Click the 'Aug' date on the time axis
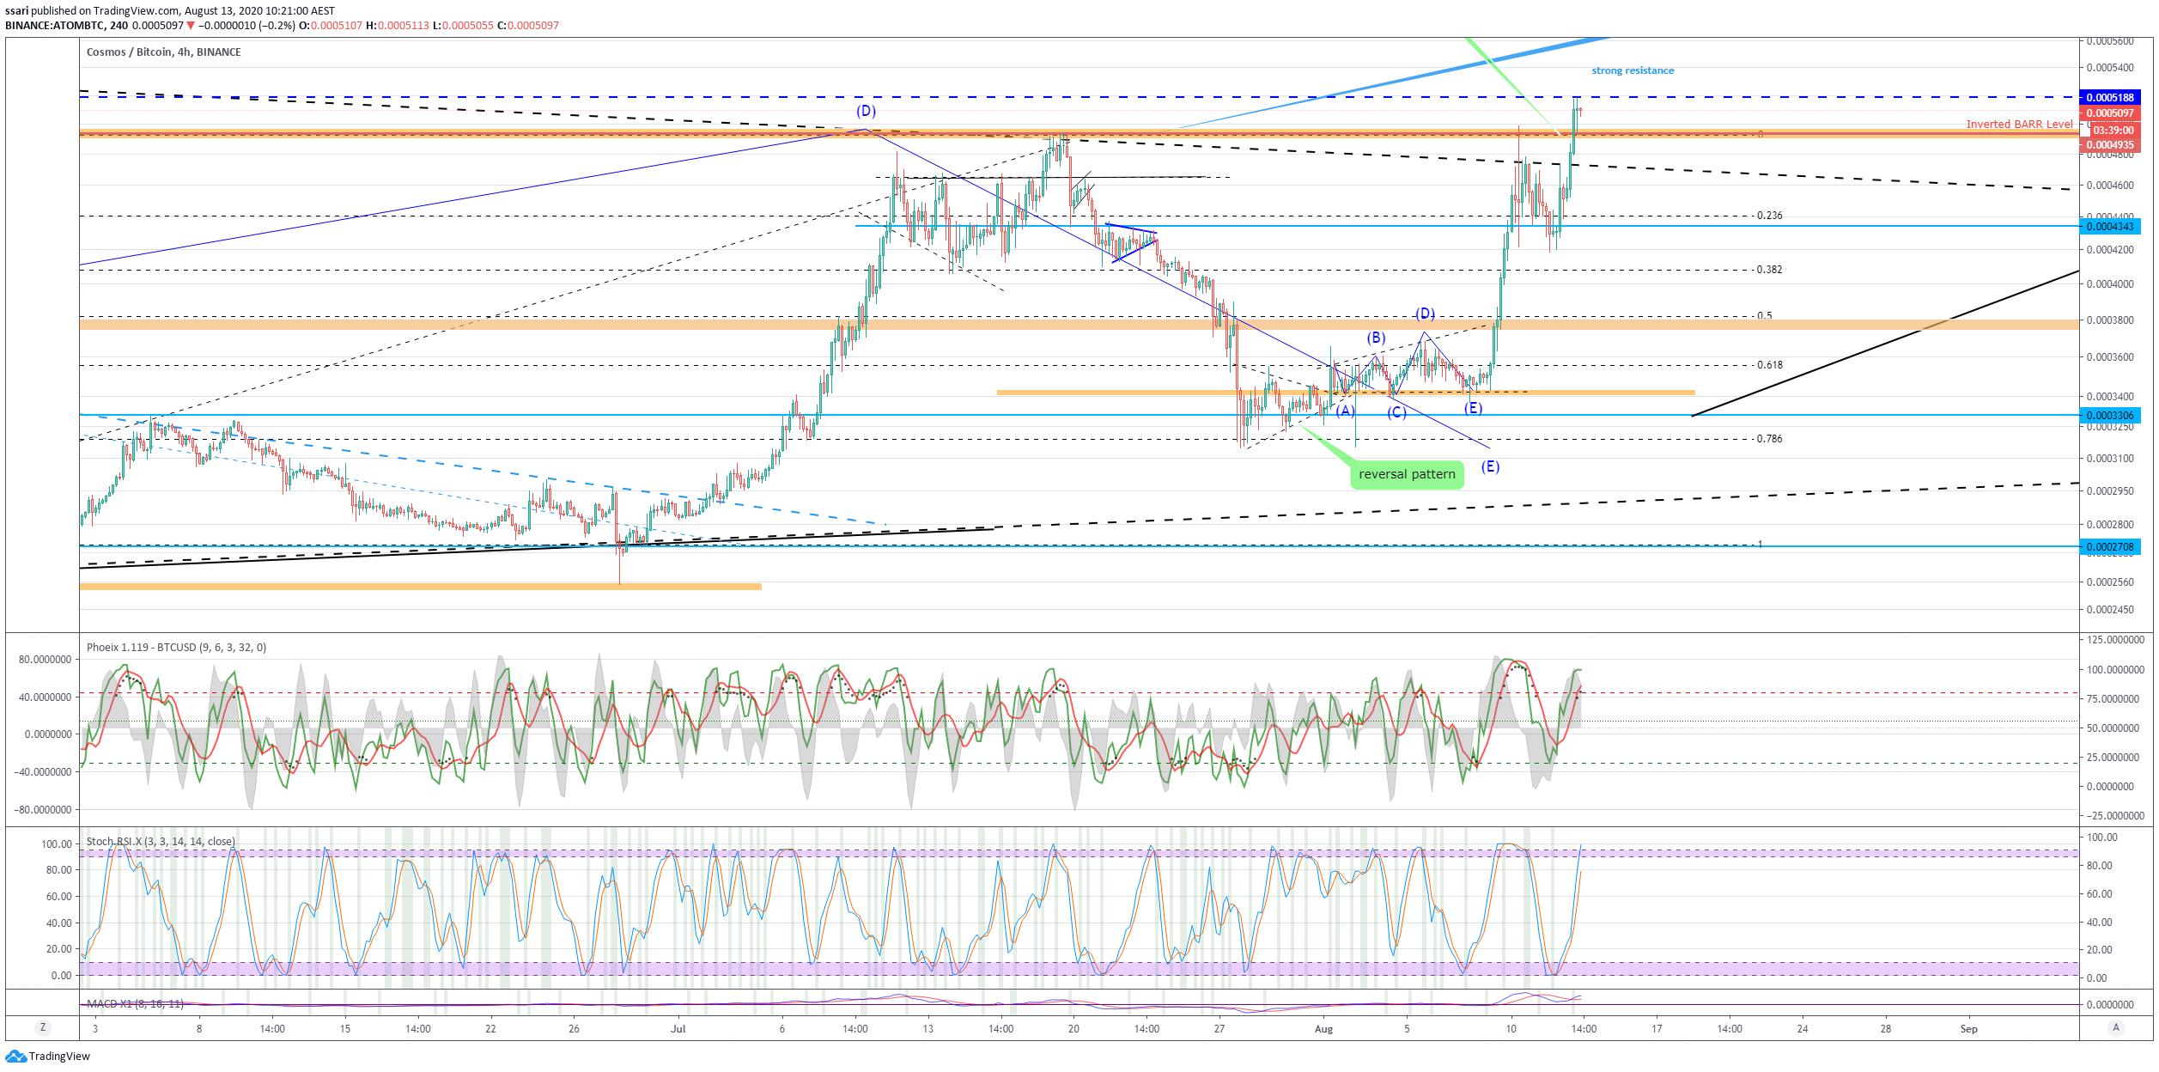2159x1072 pixels. (1323, 1029)
